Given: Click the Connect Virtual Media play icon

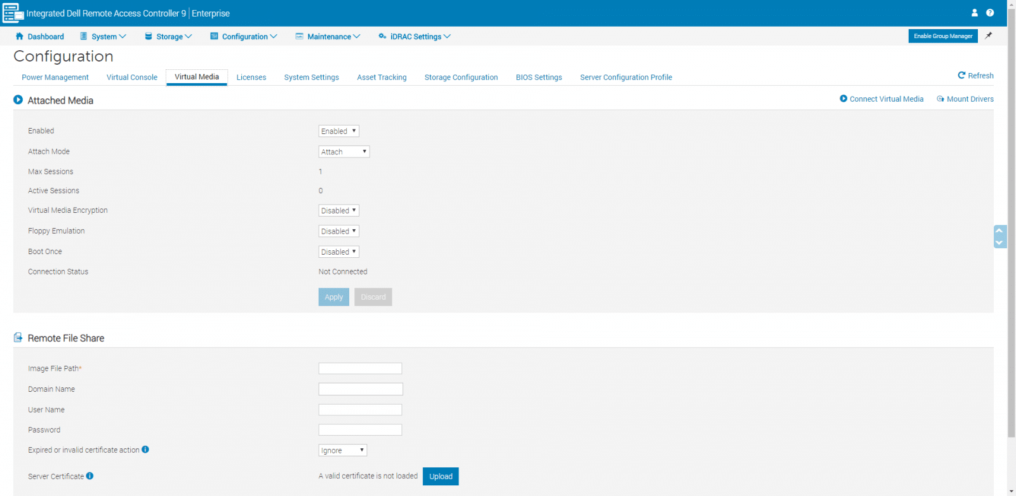Looking at the screenshot, I should [843, 98].
